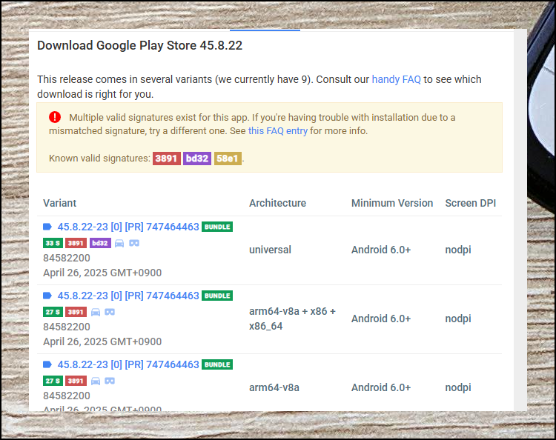Click the Architecture column header
Screen dimensions: 556x440
coord(277,203)
